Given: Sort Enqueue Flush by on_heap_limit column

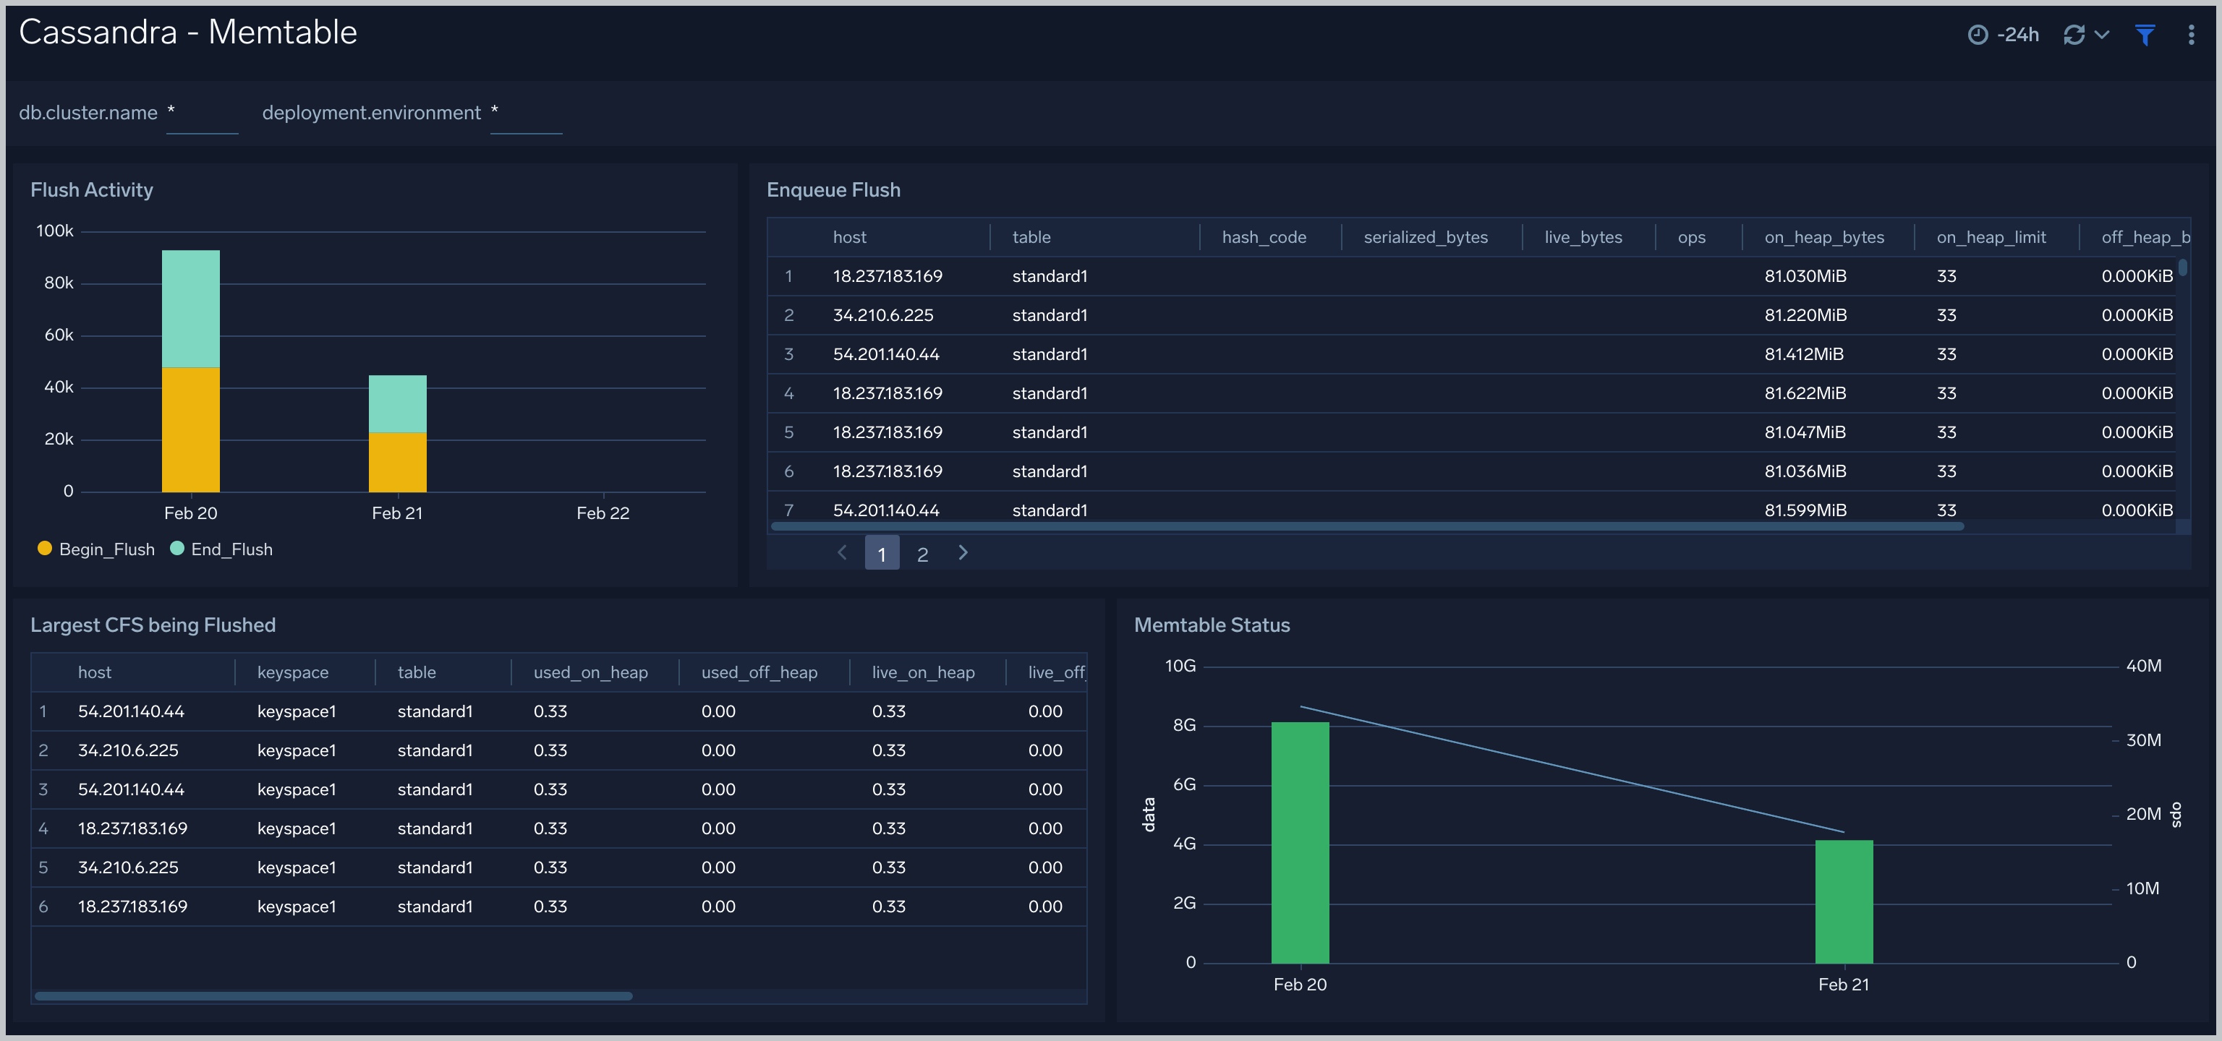Looking at the screenshot, I should point(1991,237).
